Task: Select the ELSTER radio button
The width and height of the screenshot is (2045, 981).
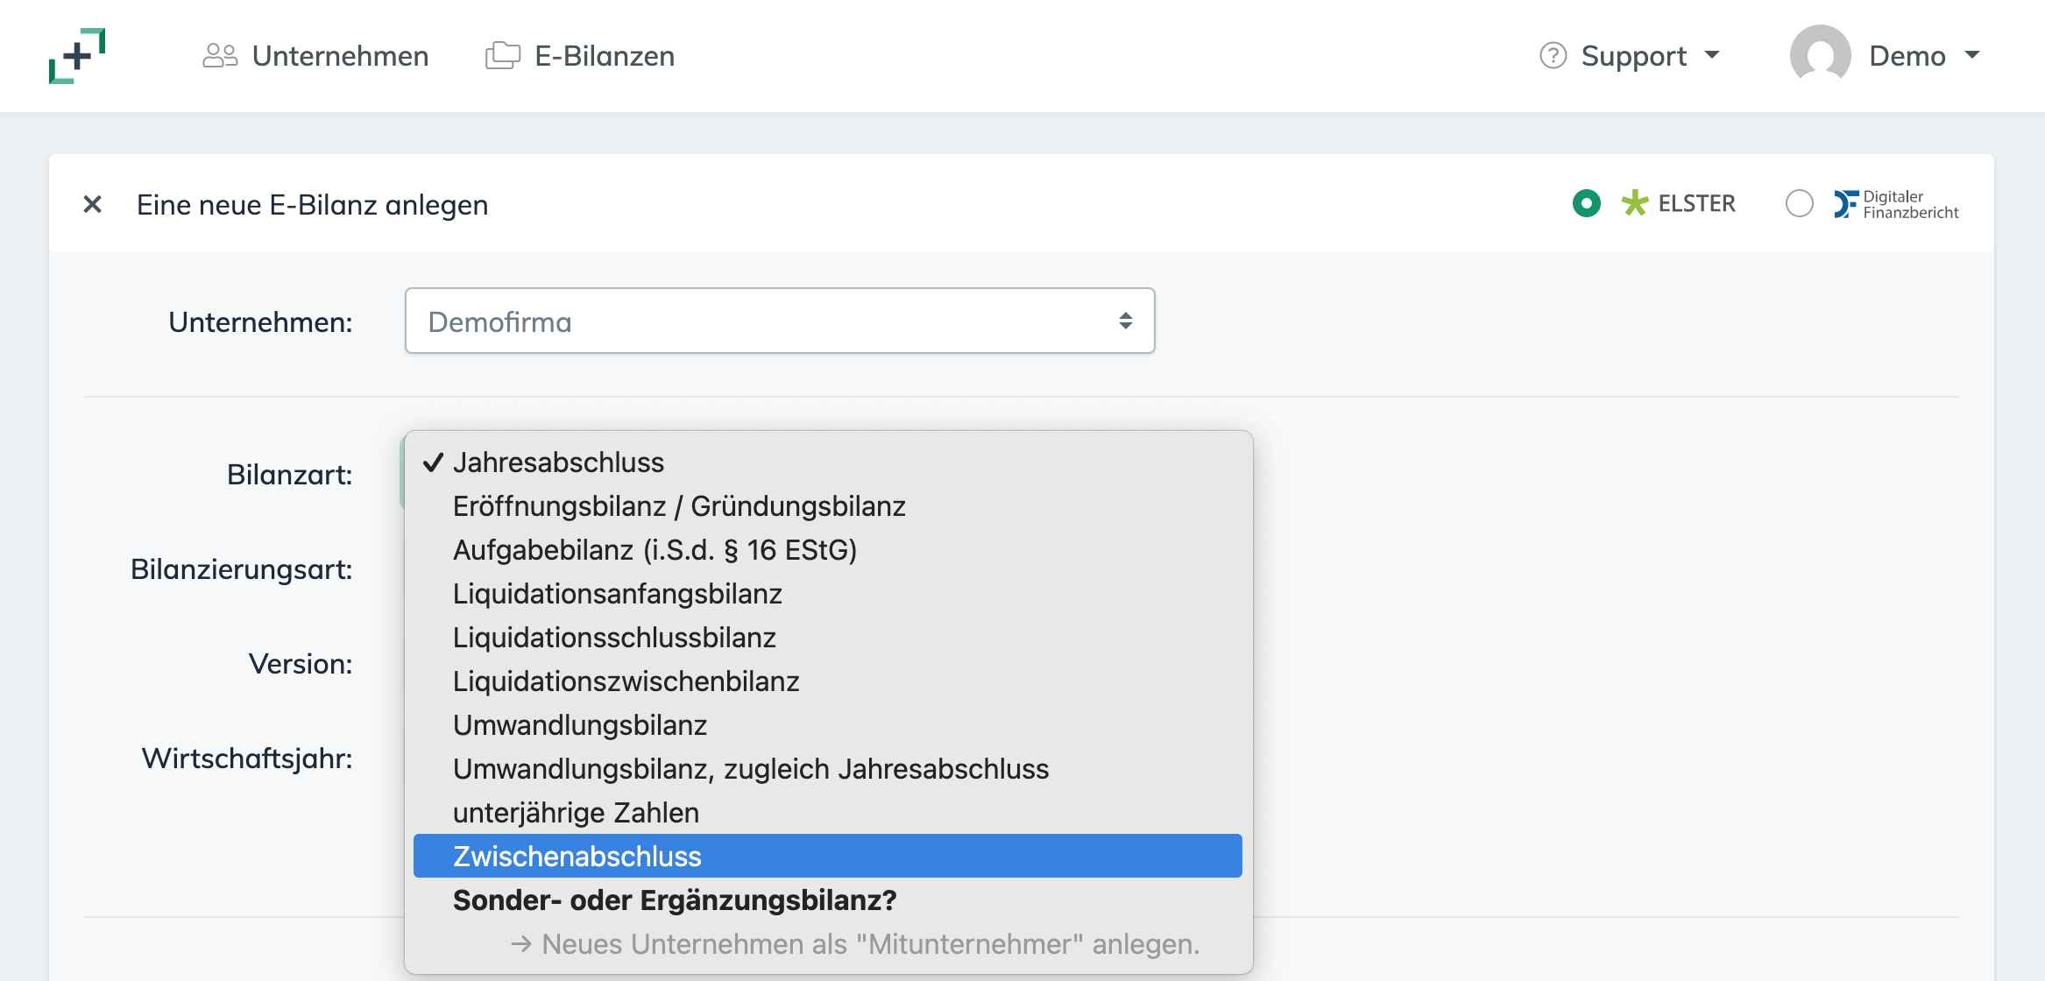Action: coord(1586,203)
